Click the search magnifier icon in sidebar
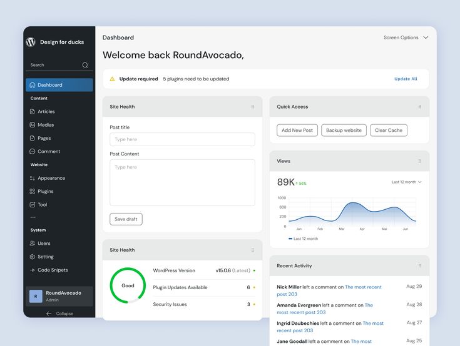Screen dimensions: 460x346 [85, 65]
